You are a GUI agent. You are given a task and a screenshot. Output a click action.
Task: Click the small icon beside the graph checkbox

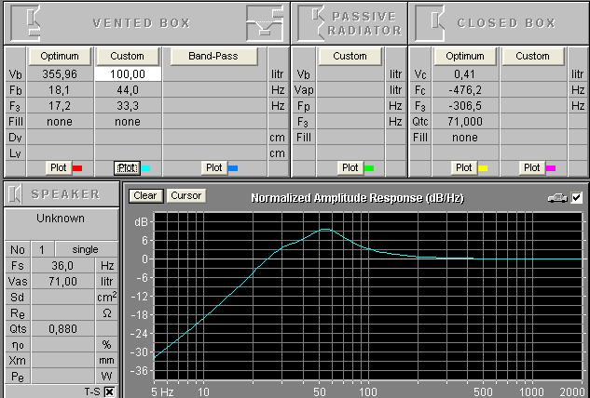click(x=559, y=197)
